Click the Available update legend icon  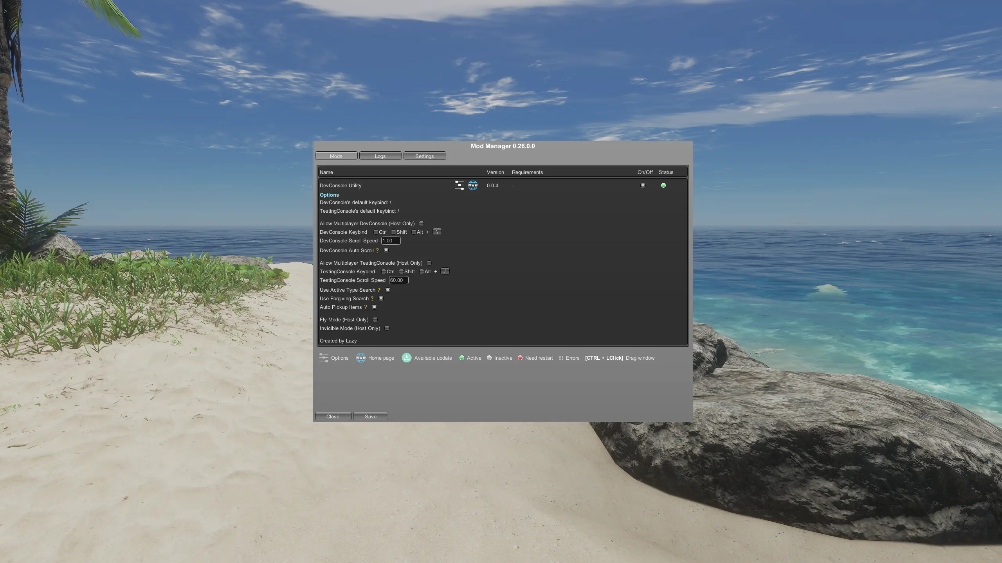coord(407,358)
